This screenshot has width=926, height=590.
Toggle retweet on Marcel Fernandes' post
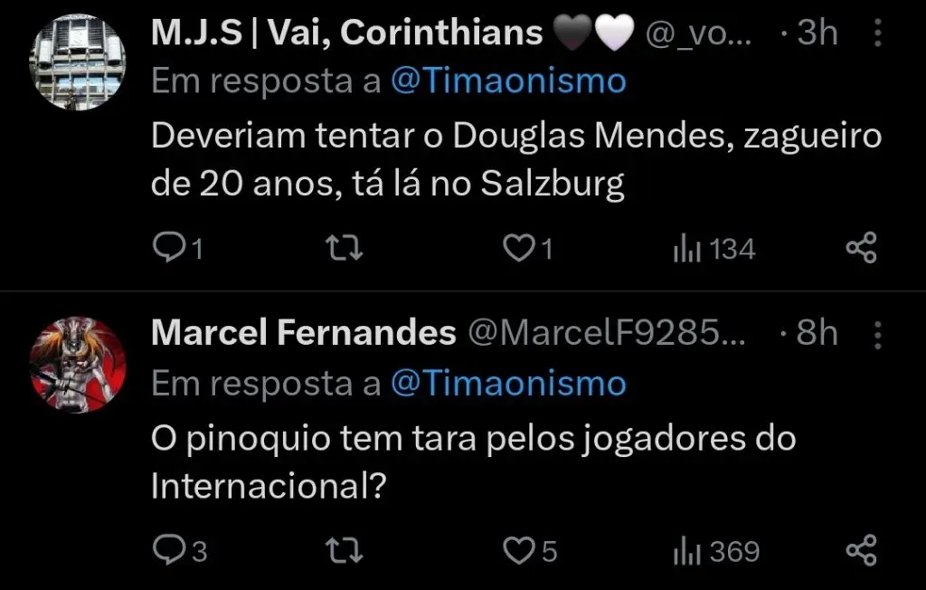point(345,548)
